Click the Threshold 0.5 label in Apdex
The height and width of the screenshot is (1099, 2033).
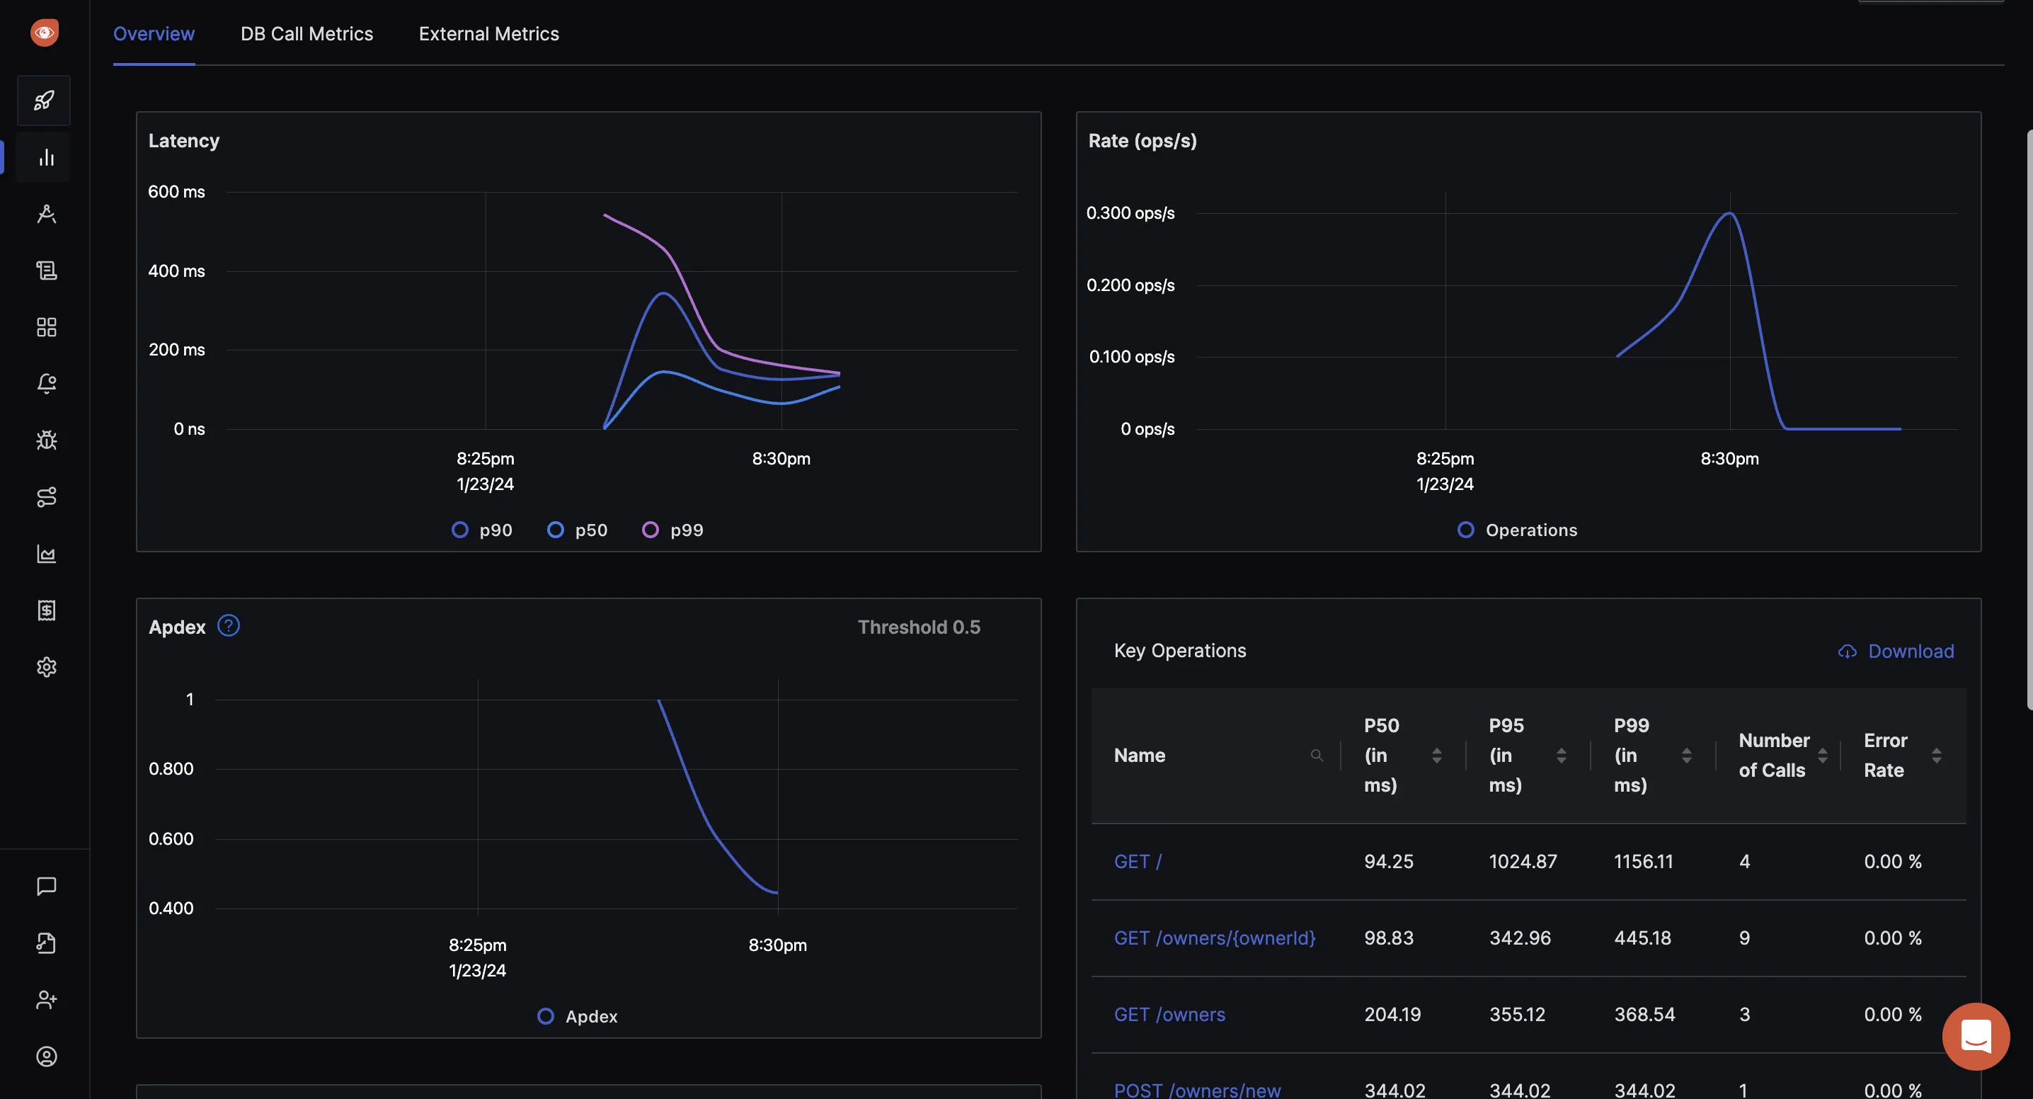click(919, 627)
